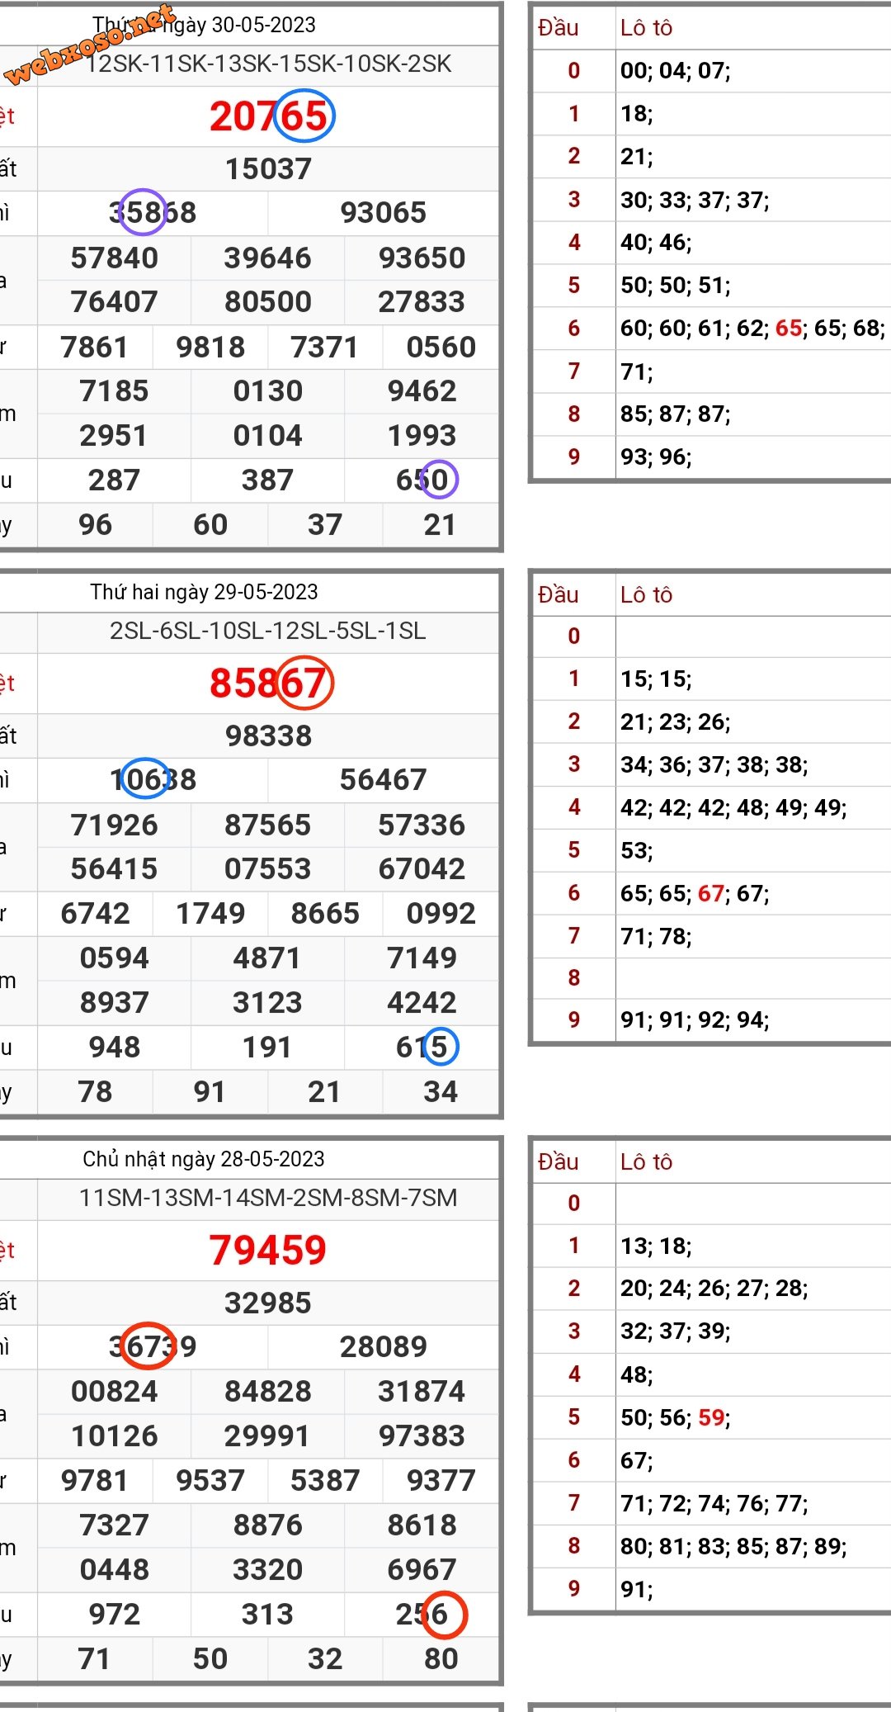Select the number 948

(115, 1048)
